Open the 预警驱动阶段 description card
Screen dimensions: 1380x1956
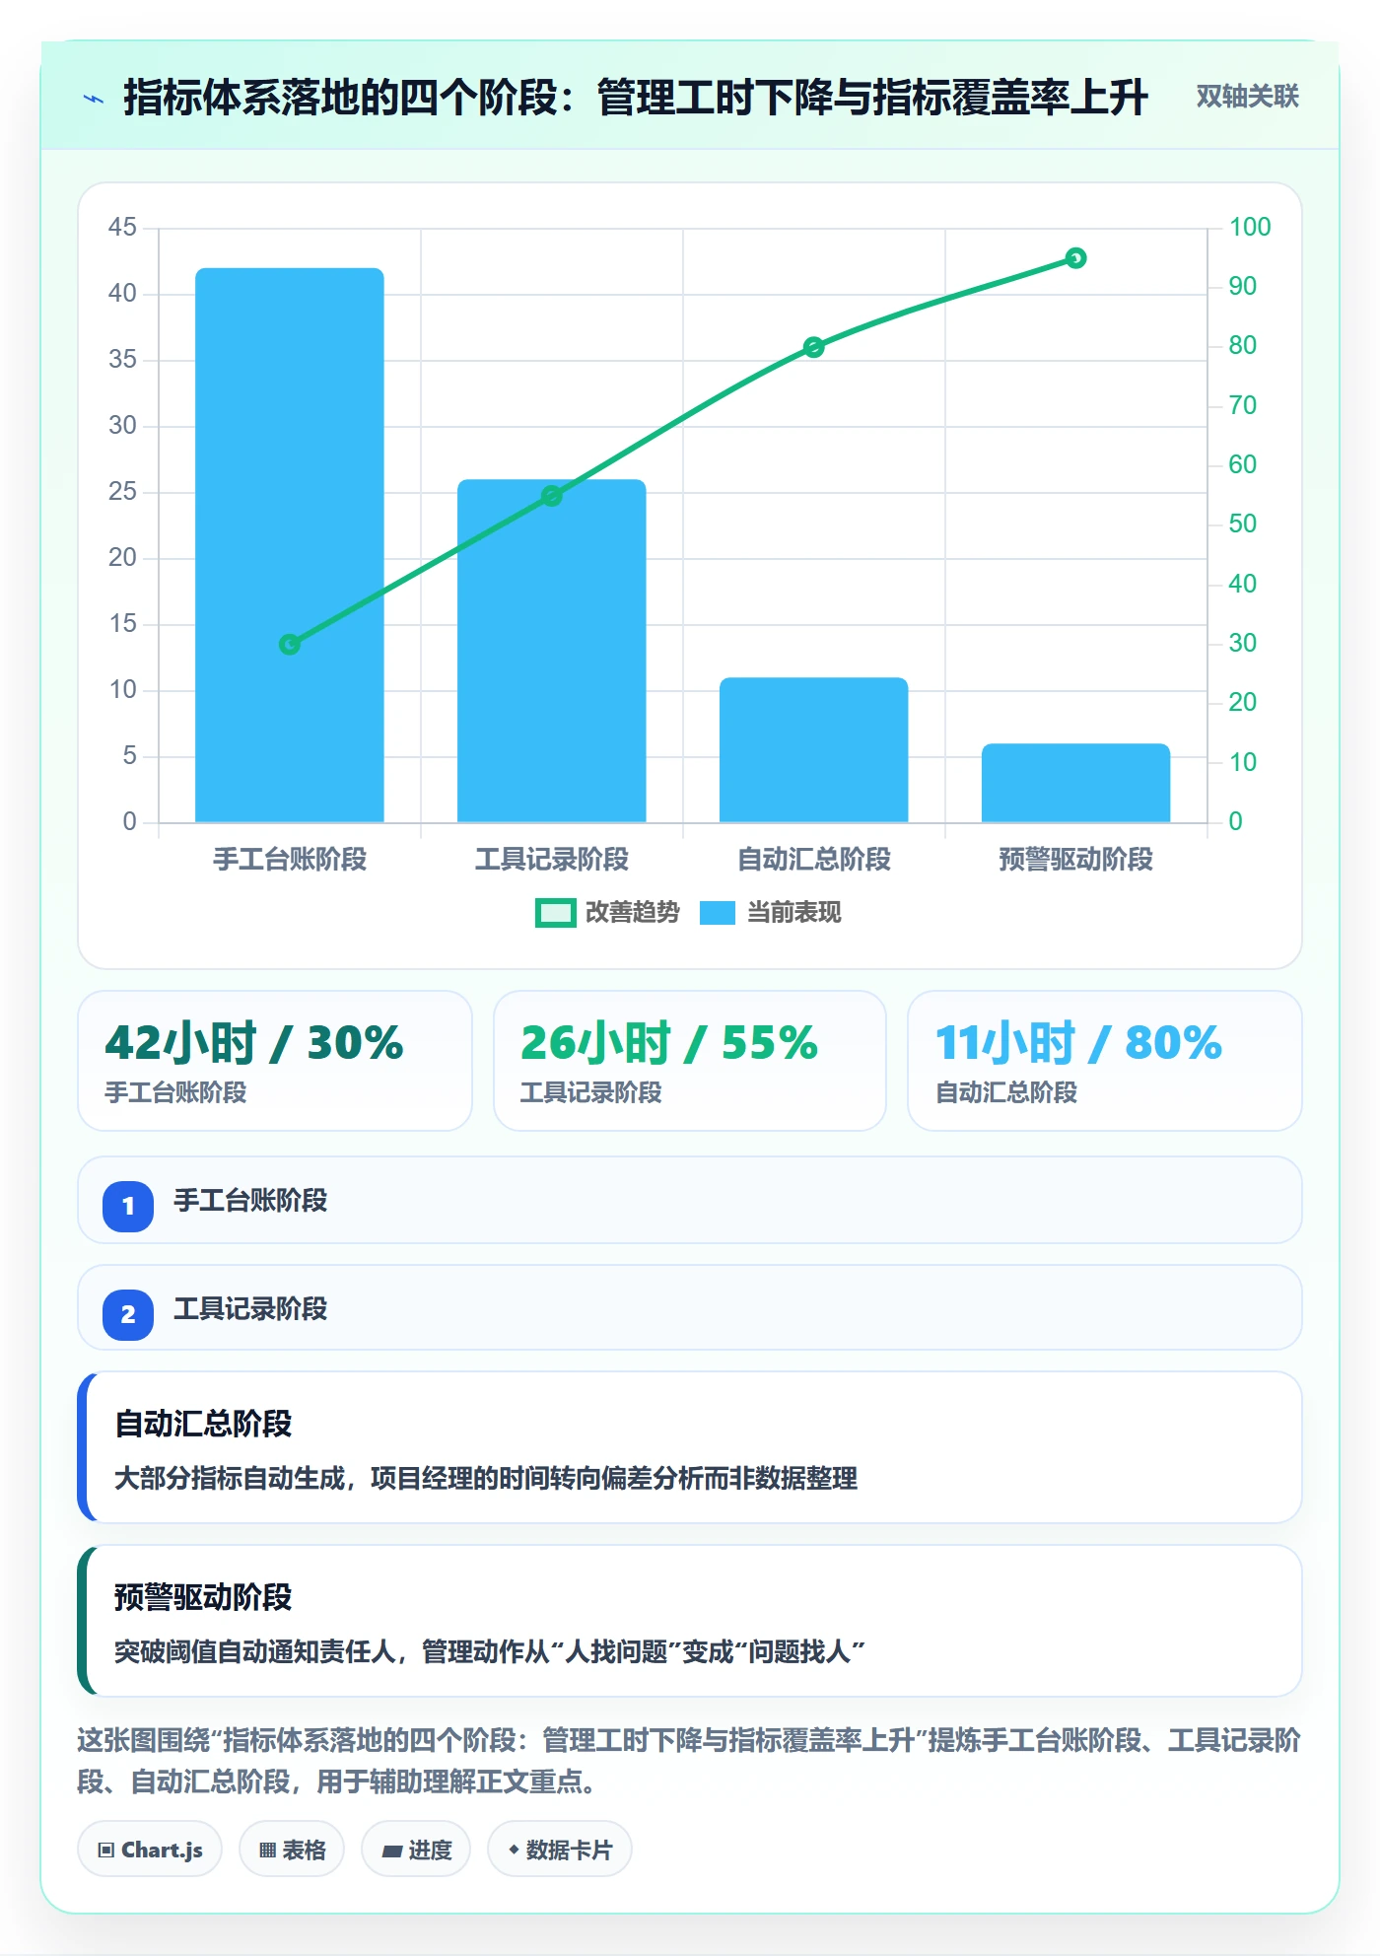(x=690, y=1621)
